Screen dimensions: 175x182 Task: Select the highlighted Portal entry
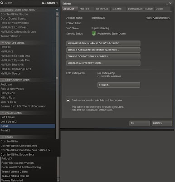click(28, 126)
